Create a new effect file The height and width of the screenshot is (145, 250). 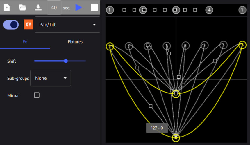[7, 8]
